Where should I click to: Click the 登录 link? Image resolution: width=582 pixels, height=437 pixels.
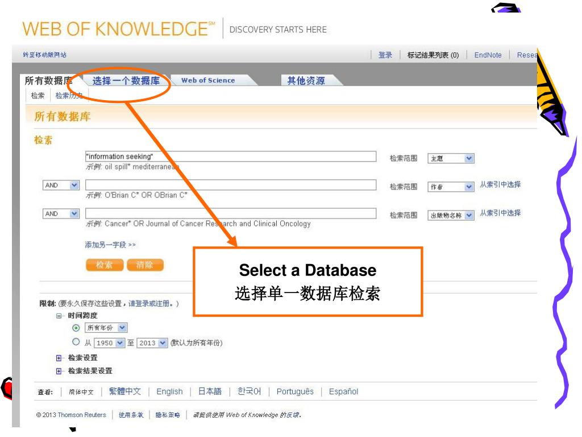pyautogui.click(x=385, y=55)
